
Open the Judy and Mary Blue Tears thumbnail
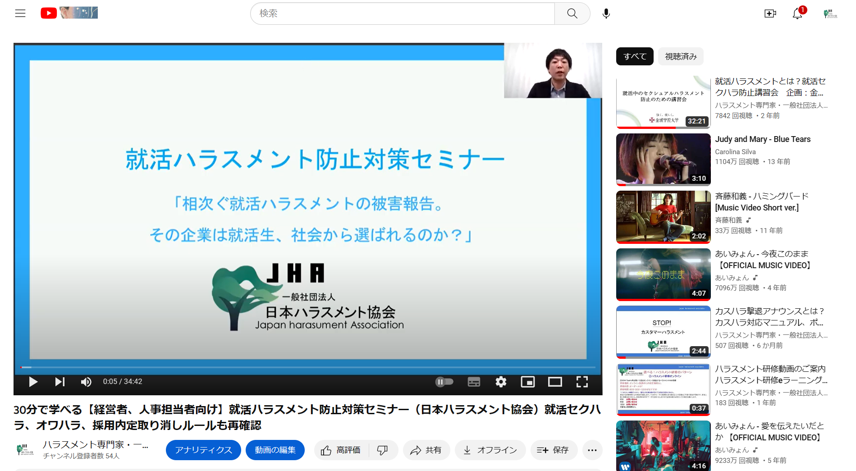(x=663, y=160)
